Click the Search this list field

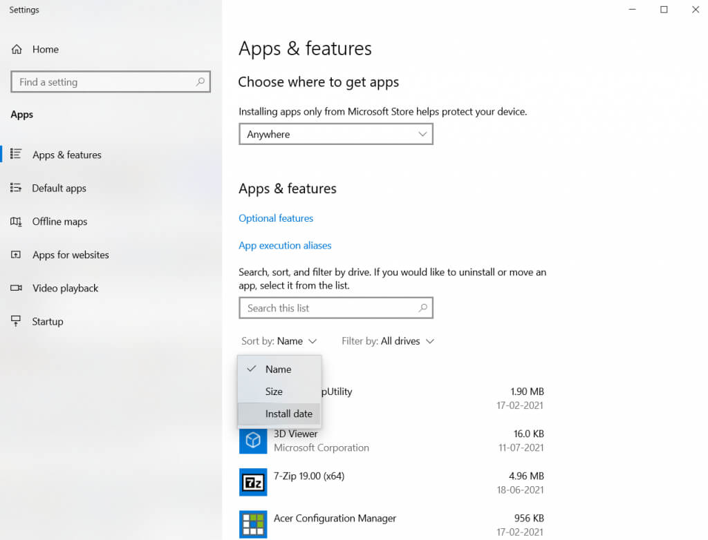click(x=328, y=308)
